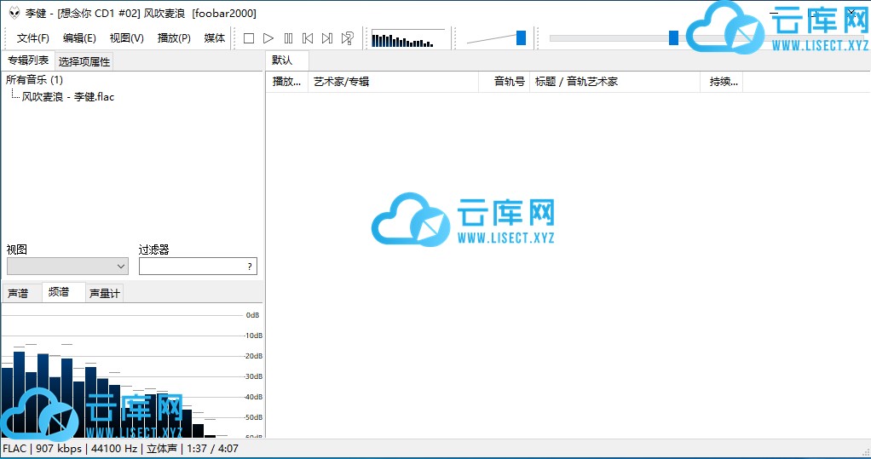Sort by 标题 / 音轨艺术家 column header

(x=615, y=82)
